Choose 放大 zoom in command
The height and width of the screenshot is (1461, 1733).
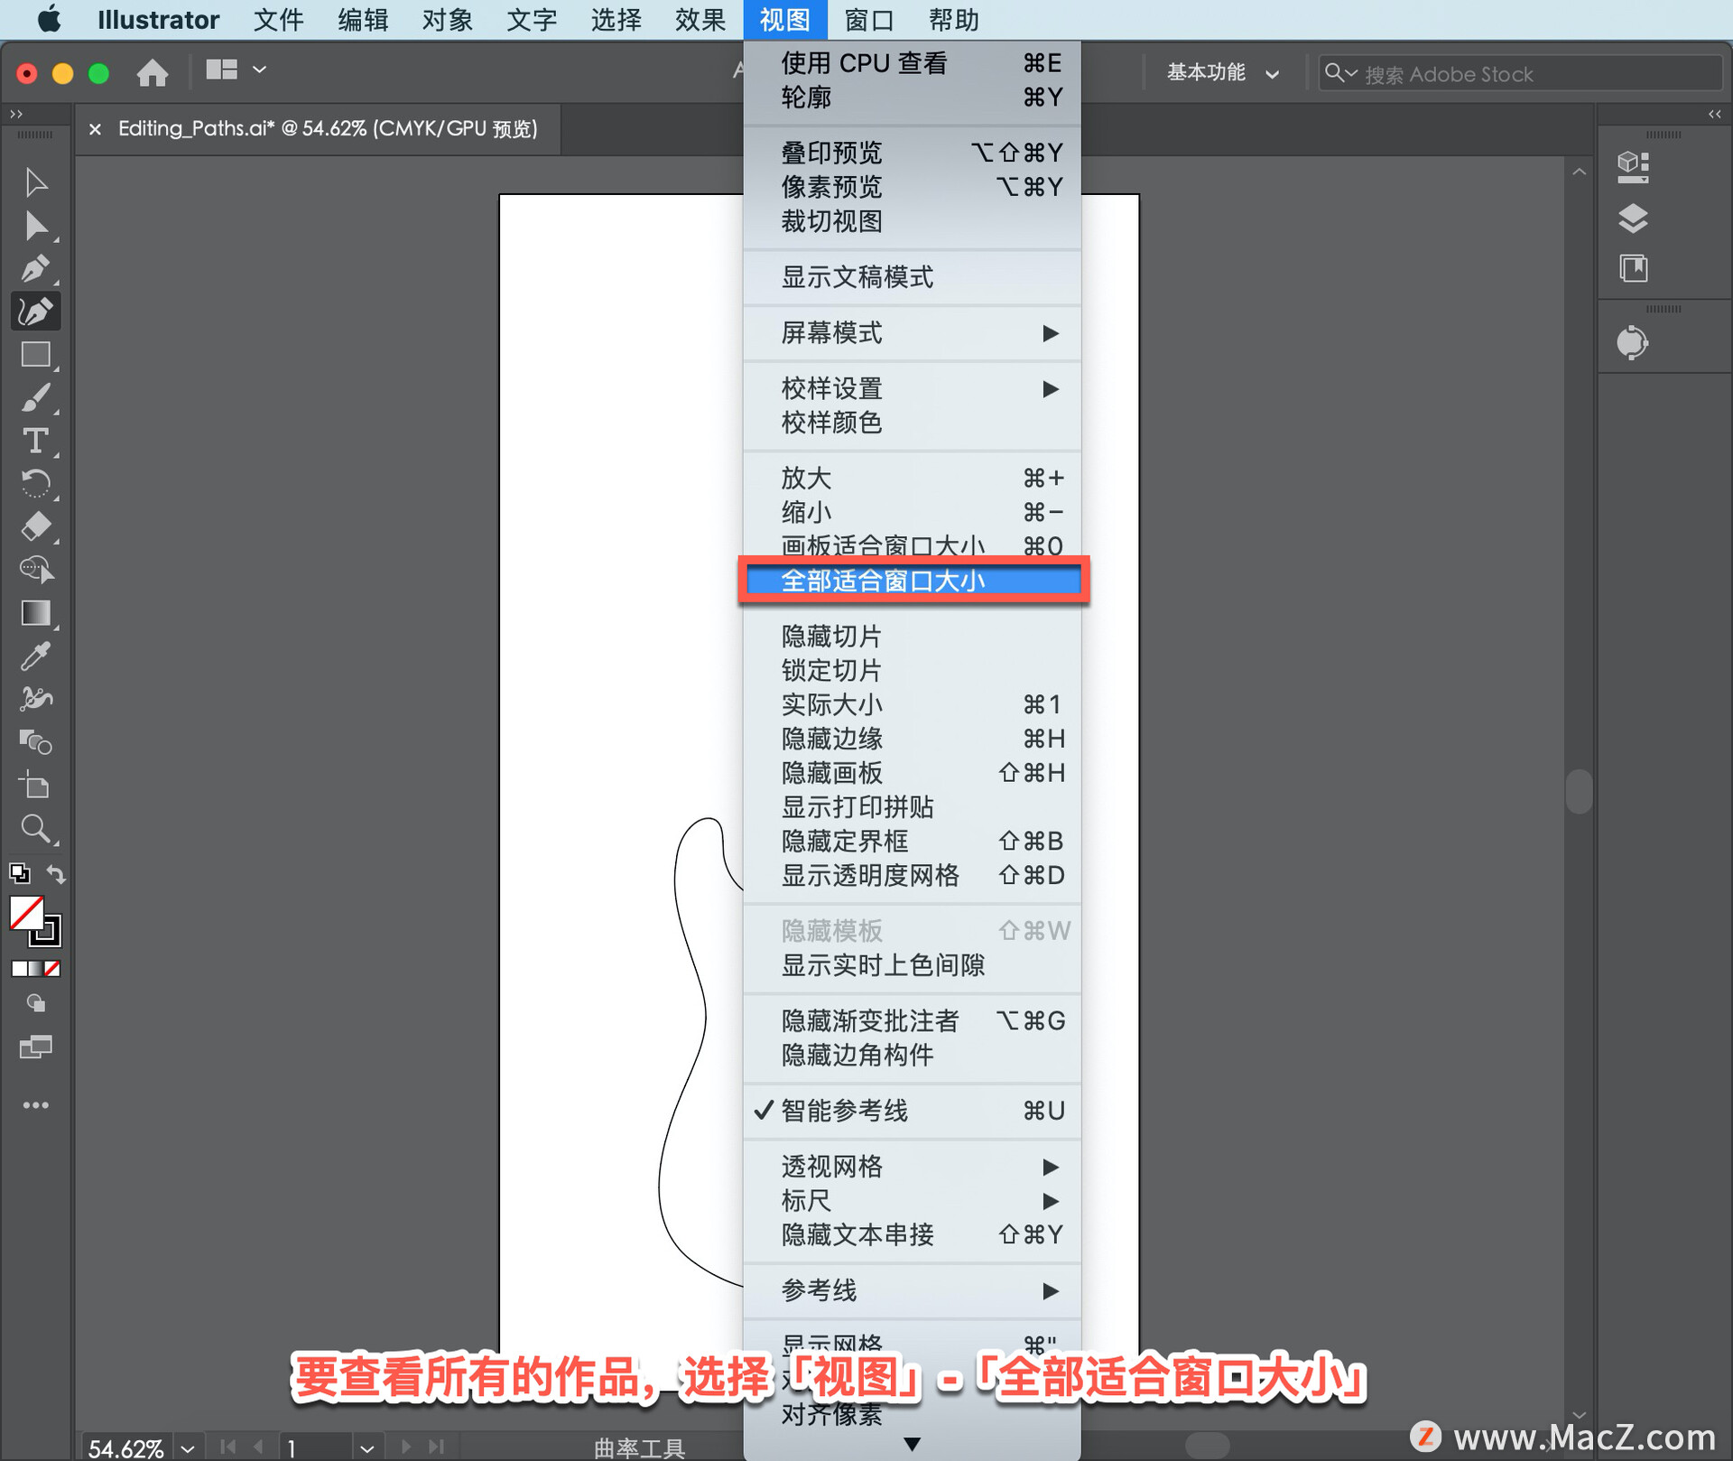pos(912,478)
